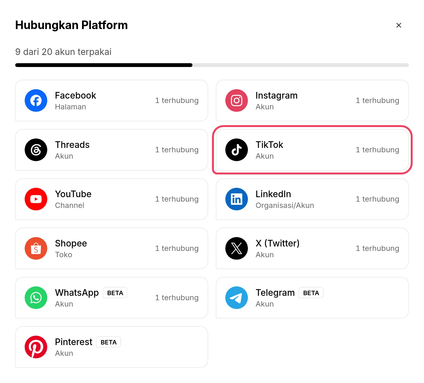The width and height of the screenshot is (424, 383).
Task: Click the WhatsApp card title
Action: point(77,293)
